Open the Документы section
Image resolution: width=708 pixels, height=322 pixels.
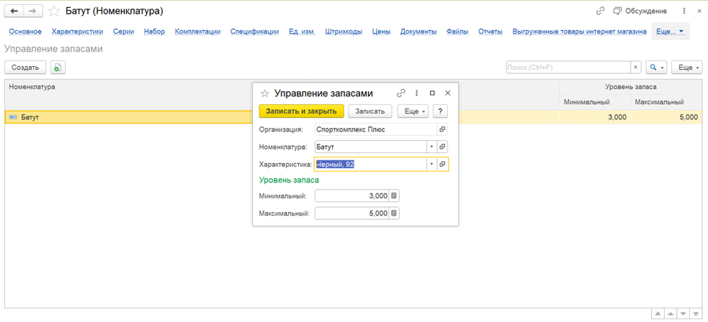click(418, 32)
